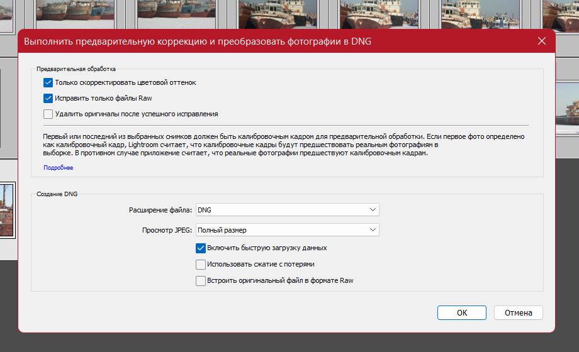Select the ship thumbnail right of the dialog

pos(568,109)
